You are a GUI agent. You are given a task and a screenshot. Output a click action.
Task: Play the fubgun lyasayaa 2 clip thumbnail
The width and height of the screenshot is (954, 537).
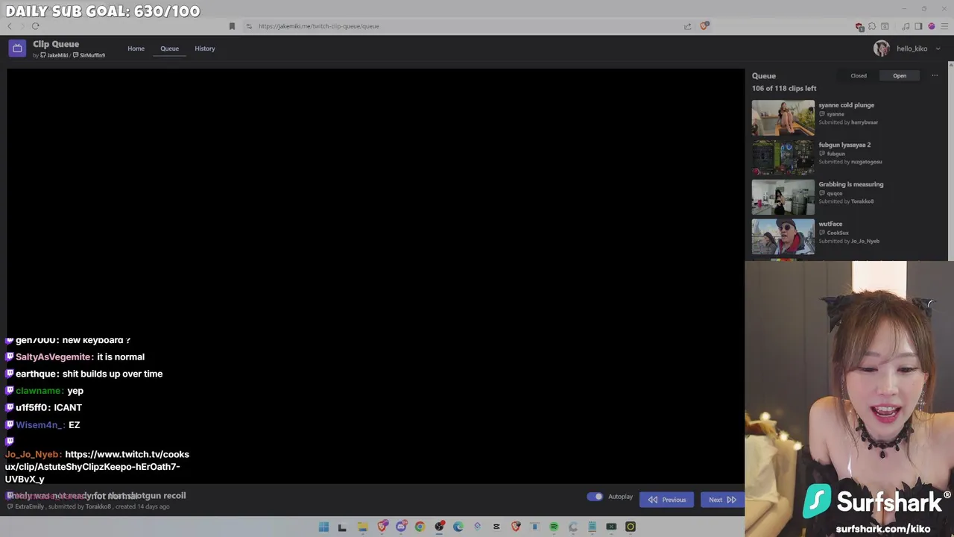(783, 157)
